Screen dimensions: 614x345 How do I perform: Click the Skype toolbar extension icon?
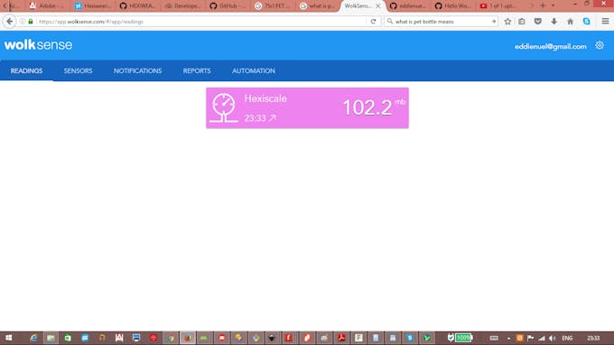[586, 22]
